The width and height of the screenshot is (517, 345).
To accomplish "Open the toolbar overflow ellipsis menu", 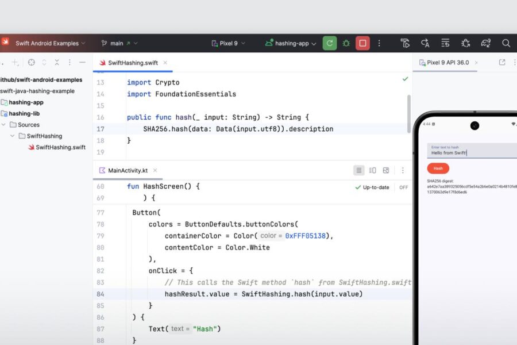I will click(x=379, y=43).
